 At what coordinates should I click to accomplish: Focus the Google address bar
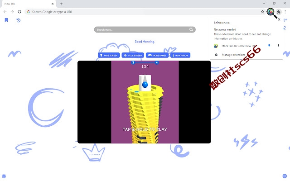pos(144,12)
